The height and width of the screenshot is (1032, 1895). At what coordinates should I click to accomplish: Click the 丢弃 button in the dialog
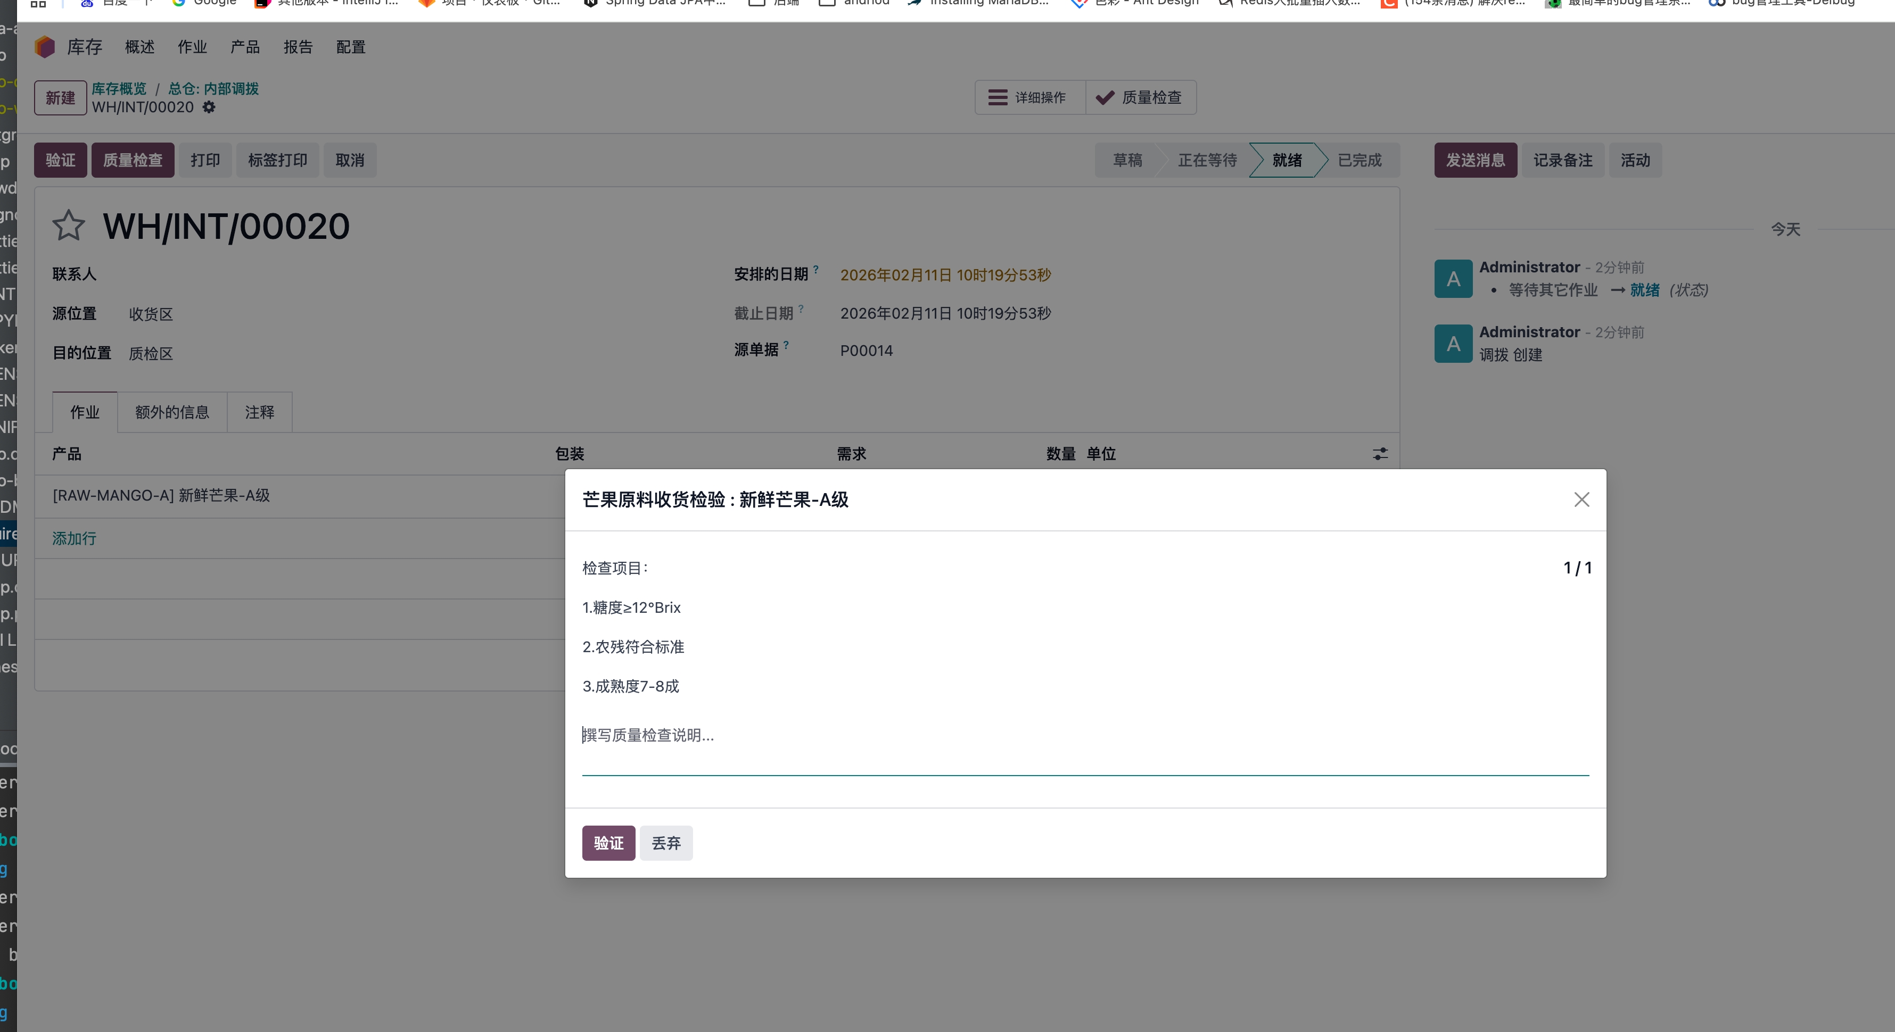(x=666, y=843)
